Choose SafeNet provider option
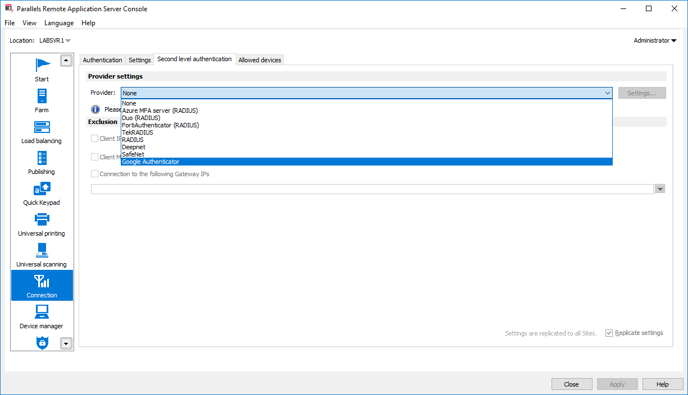The width and height of the screenshot is (688, 395). [366, 154]
